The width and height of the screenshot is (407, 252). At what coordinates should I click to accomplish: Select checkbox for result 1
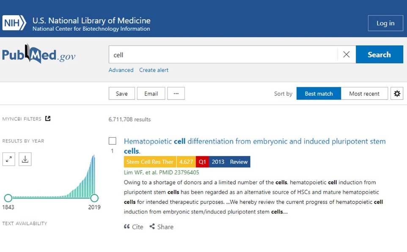coord(113,141)
